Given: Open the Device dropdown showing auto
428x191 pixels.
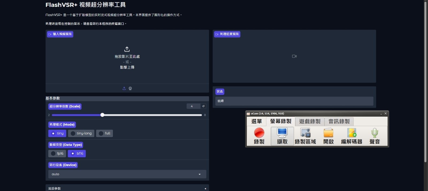Looking at the screenshot, I should [x=127, y=174].
